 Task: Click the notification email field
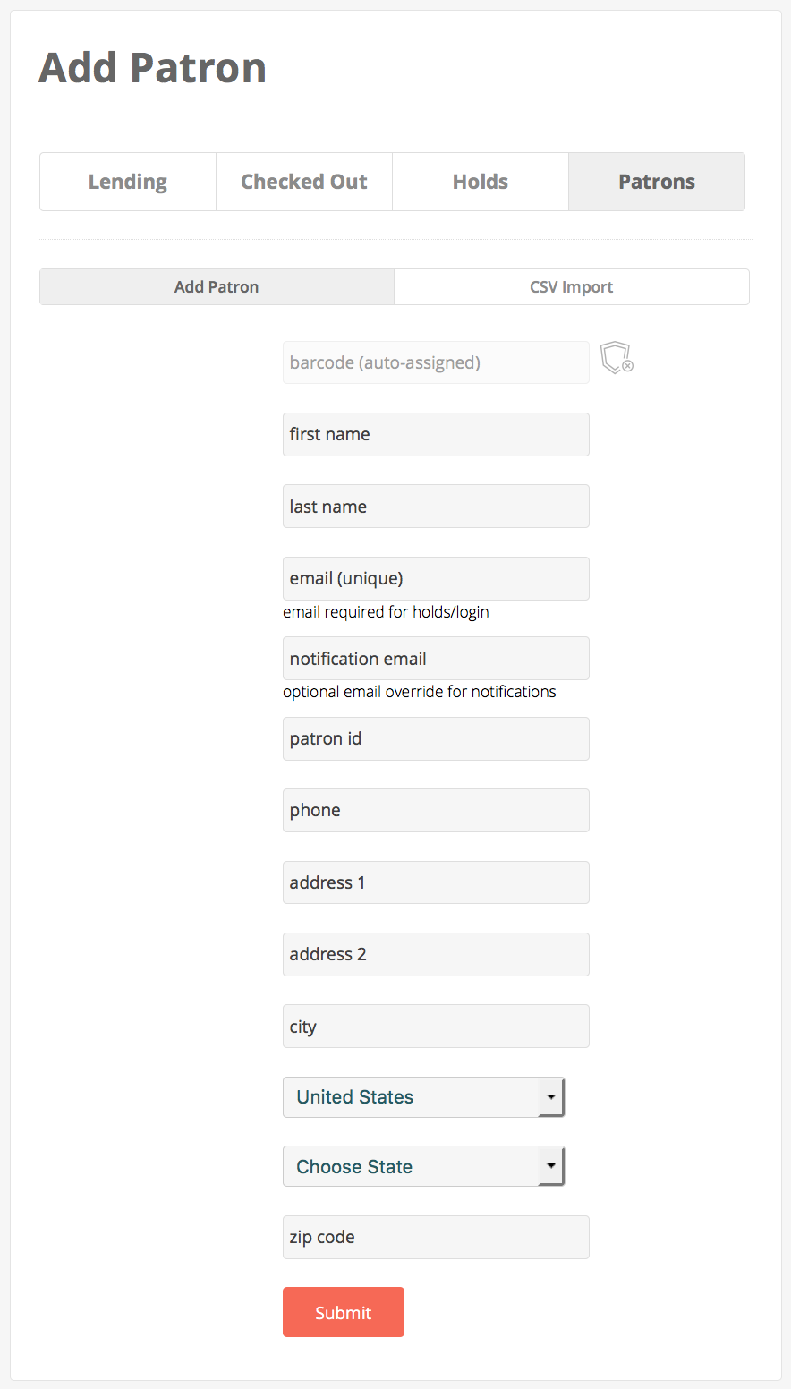point(436,659)
